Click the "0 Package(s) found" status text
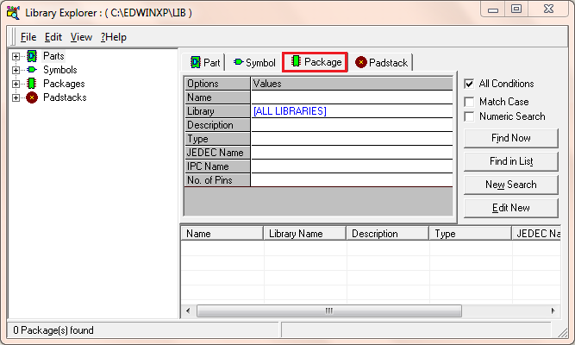The image size is (575, 345). coord(53,330)
